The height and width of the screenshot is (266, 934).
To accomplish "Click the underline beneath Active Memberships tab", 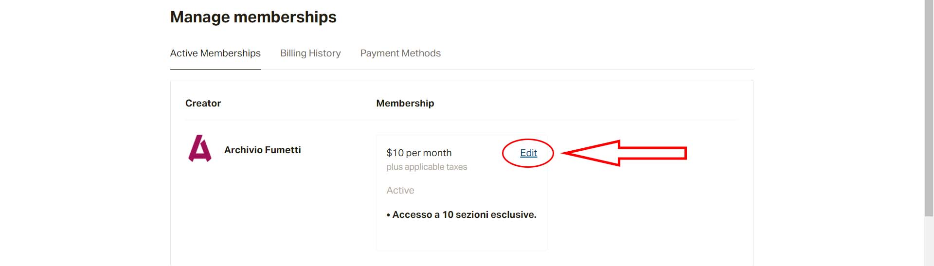I will click(216, 69).
